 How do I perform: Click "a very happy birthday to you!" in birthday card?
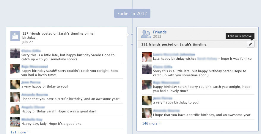point(45,86)
